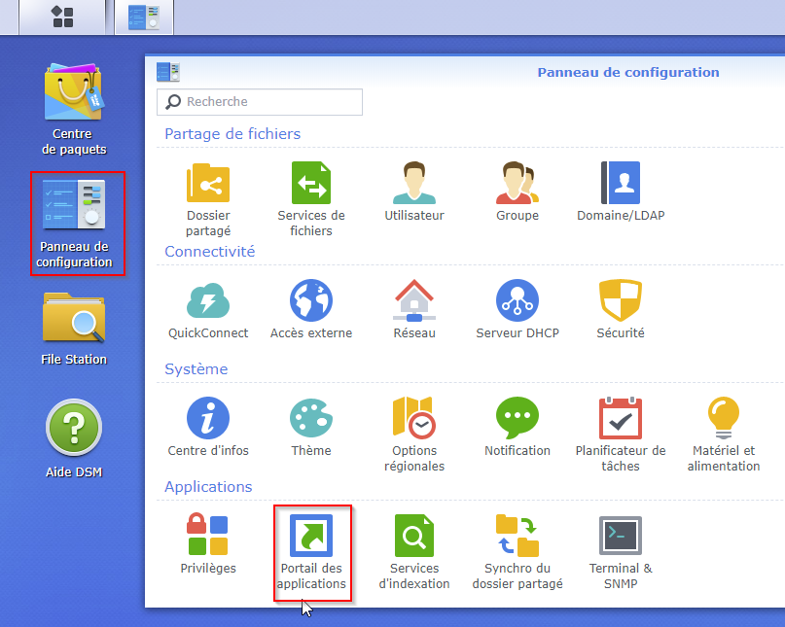Open Matériel et alimentation
This screenshot has height=627, width=785.
[724, 435]
